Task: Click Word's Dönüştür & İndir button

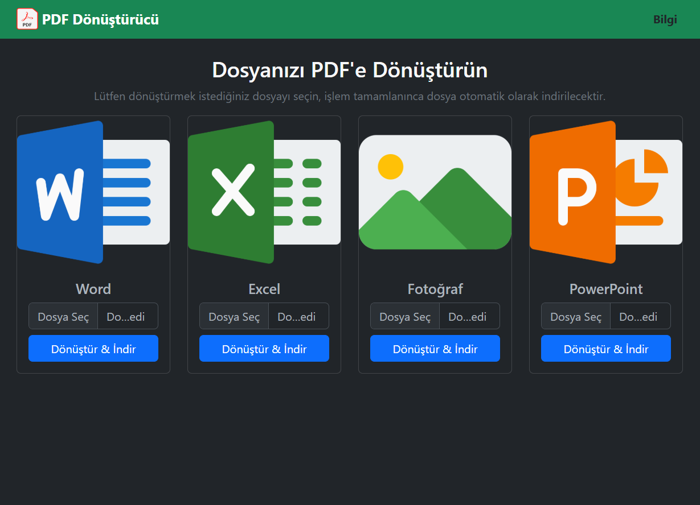Action: 93,349
